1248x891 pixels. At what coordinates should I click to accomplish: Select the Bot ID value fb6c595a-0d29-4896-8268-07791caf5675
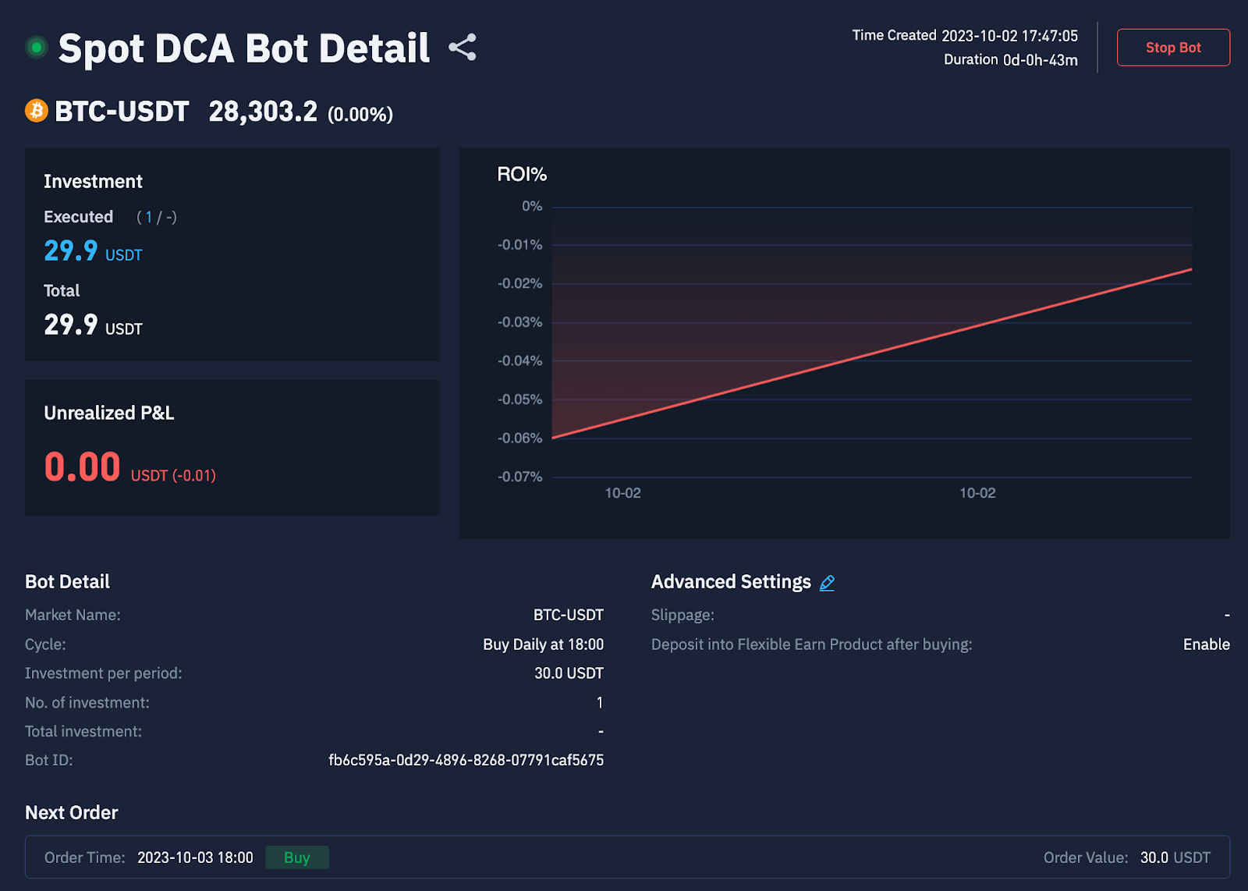(x=466, y=760)
